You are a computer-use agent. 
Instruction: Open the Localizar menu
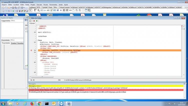[16, 5]
